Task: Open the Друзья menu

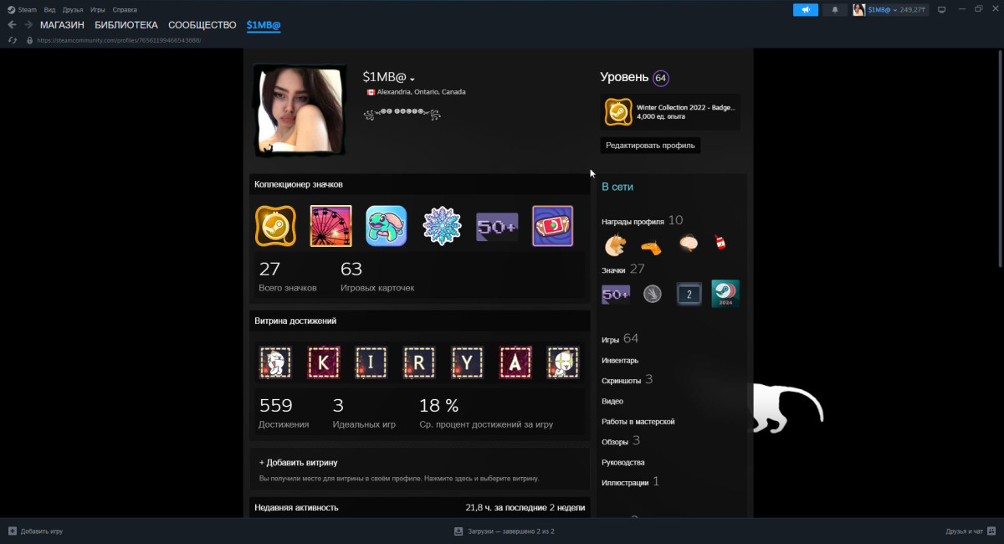Action: click(x=73, y=9)
